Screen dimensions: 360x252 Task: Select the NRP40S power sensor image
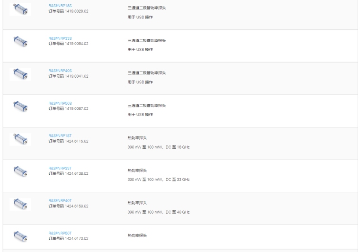20,74
